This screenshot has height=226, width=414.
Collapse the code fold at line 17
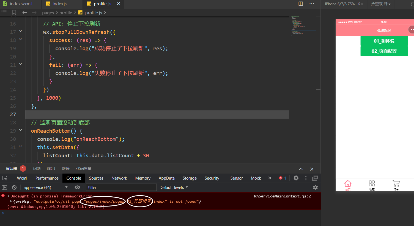(20, 31)
